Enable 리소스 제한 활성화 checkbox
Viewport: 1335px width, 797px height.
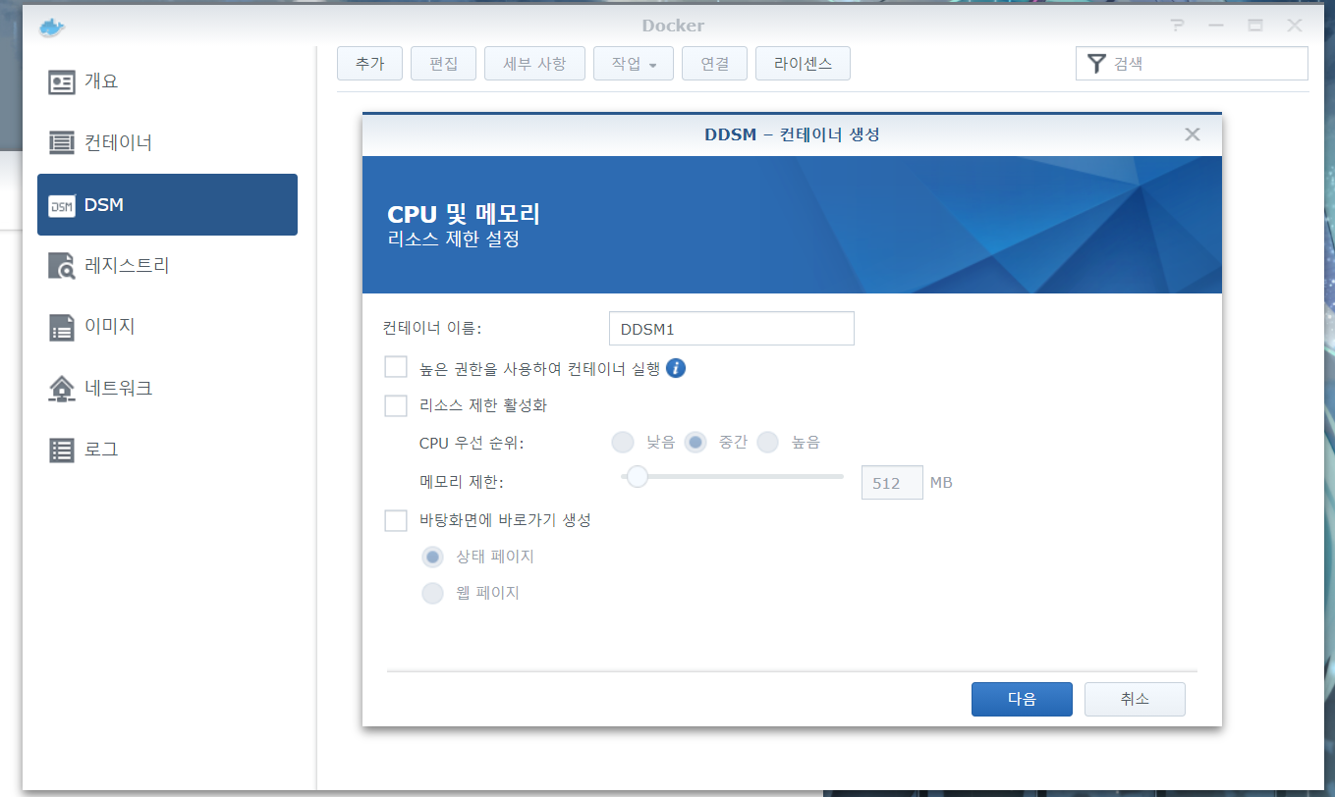pos(396,404)
